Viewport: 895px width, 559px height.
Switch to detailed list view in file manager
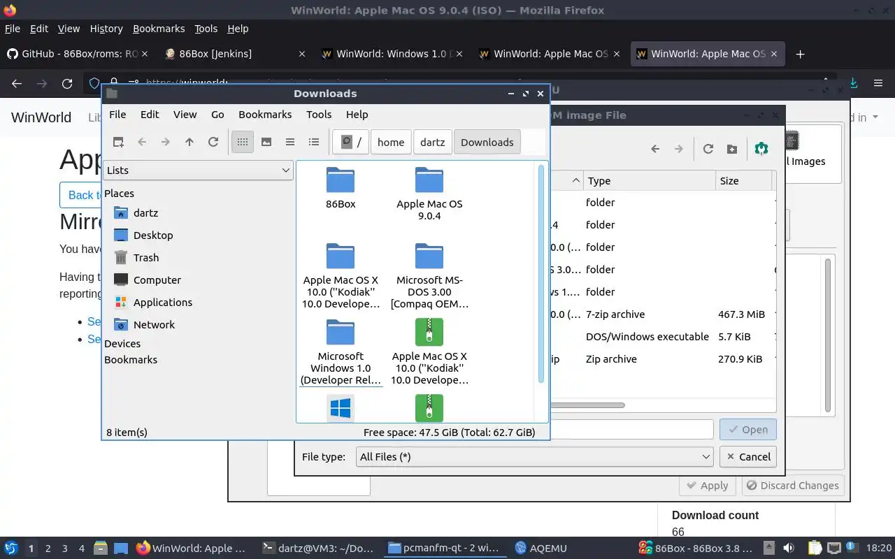coord(314,142)
